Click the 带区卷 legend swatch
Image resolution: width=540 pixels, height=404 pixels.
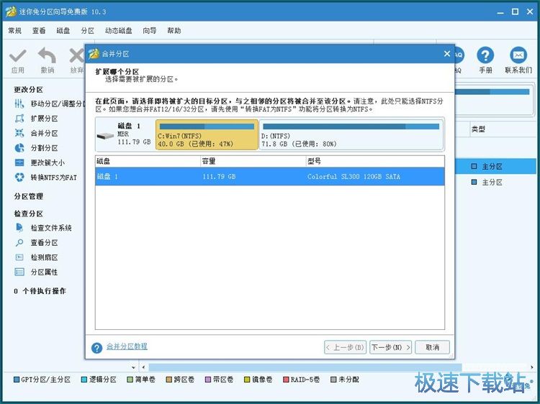click(x=207, y=380)
